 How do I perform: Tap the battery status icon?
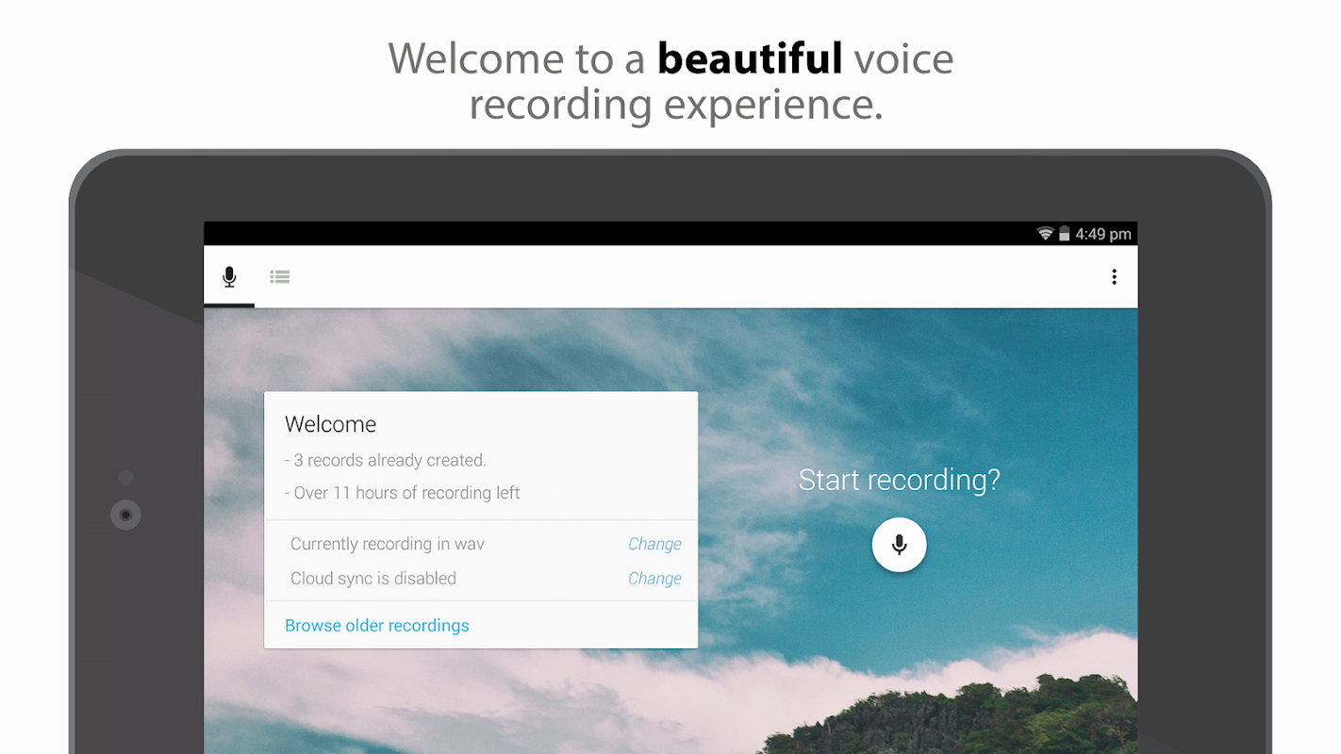tap(1065, 234)
